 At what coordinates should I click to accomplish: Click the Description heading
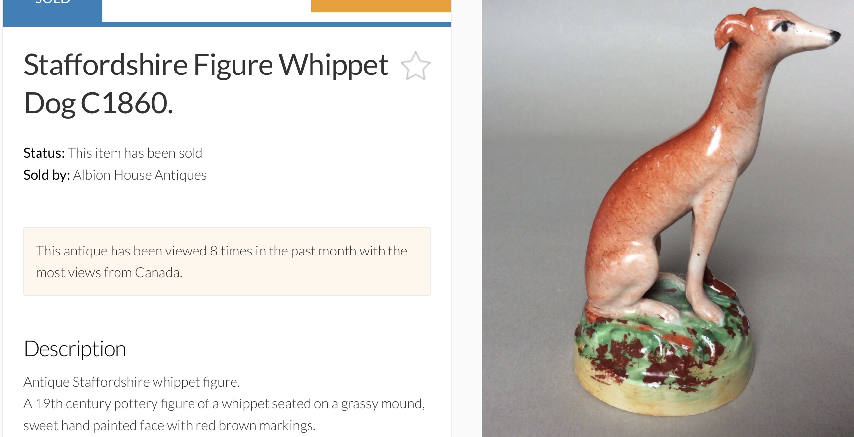[75, 349]
